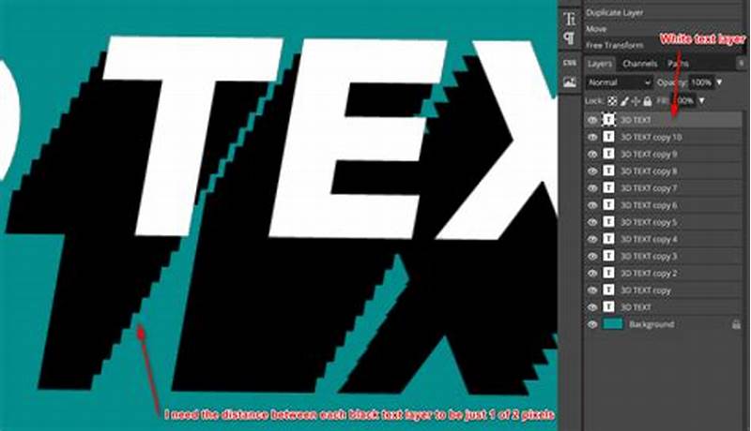Switch to the Channels tab

(640, 64)
